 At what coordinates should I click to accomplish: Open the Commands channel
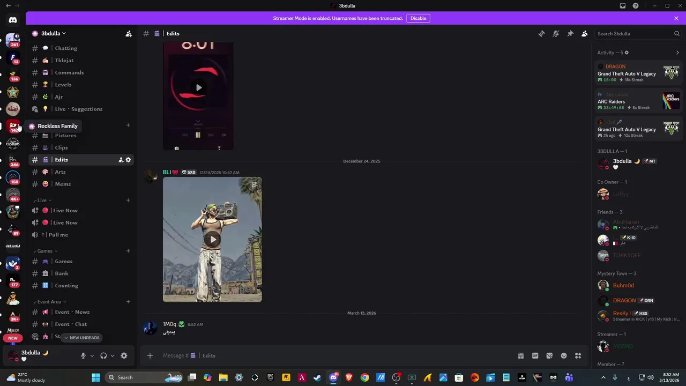pyautogui.click(x=81, y=72)
